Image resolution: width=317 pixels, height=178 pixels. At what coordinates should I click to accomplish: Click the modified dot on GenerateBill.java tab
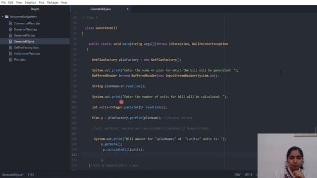tap(128, 9)
